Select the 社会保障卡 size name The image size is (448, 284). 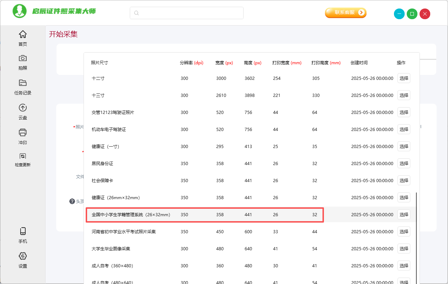pos(102,181)
